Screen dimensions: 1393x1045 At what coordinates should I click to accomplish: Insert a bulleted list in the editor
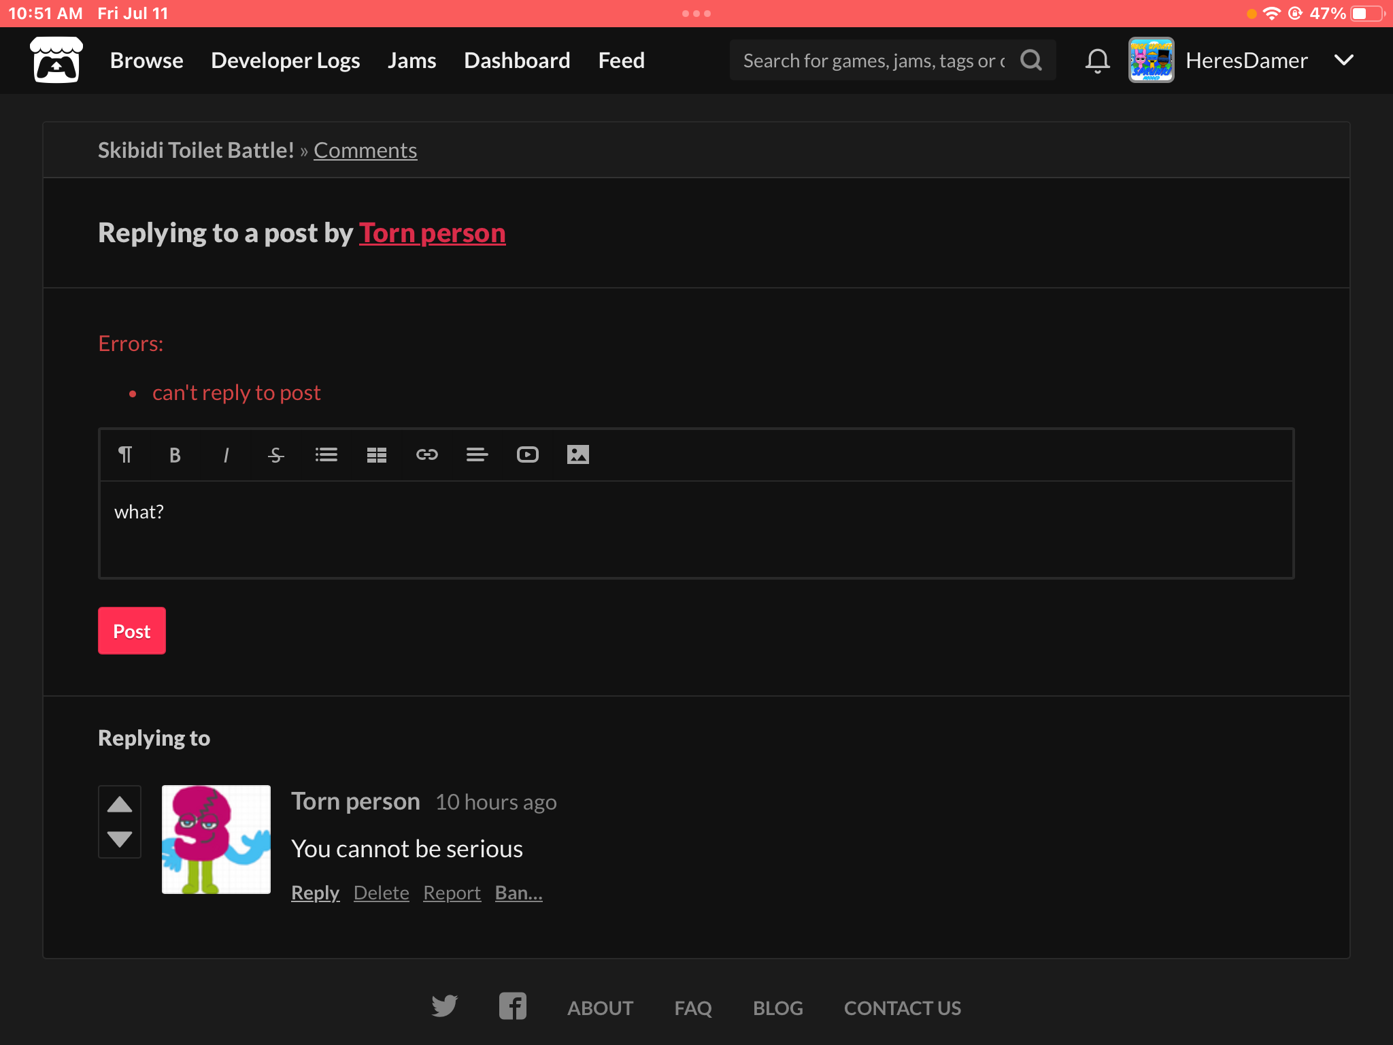[326, 454]
